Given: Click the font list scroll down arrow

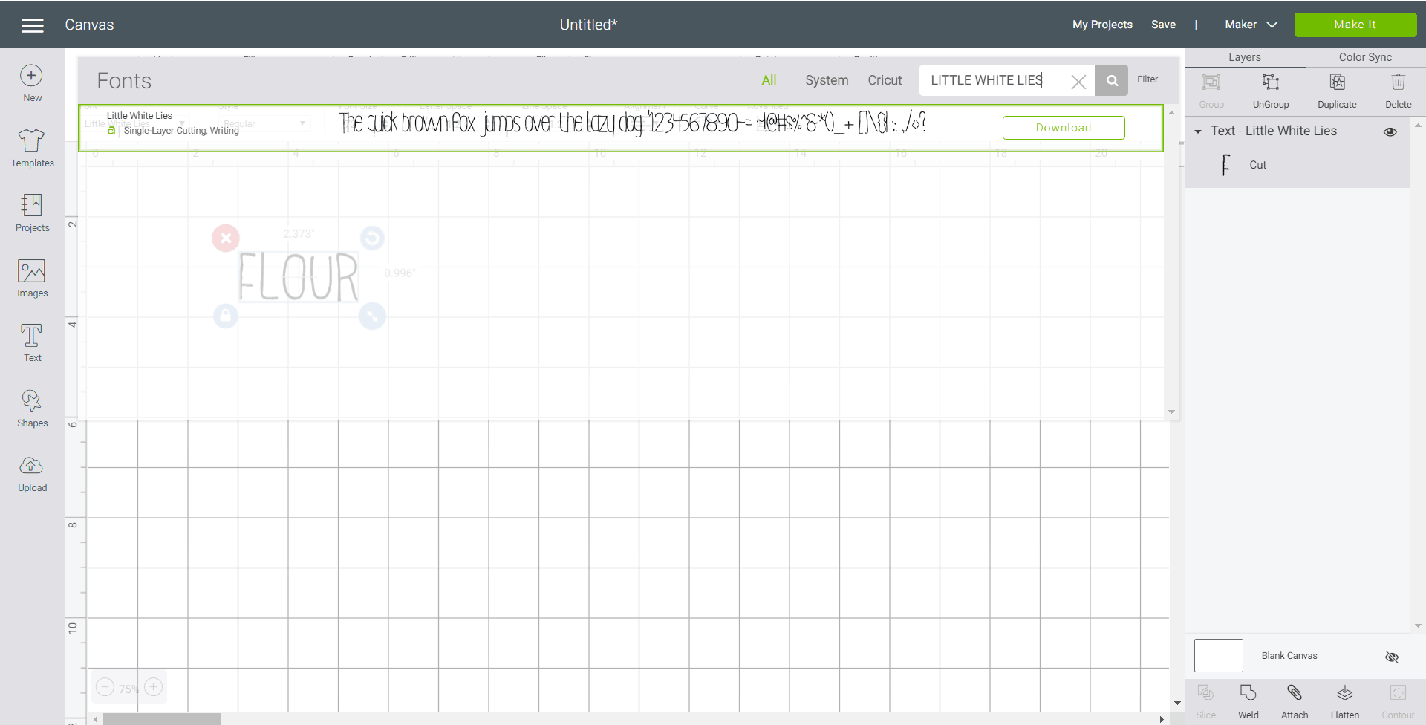Looking at the screenshot, I should click(1171, 412).
